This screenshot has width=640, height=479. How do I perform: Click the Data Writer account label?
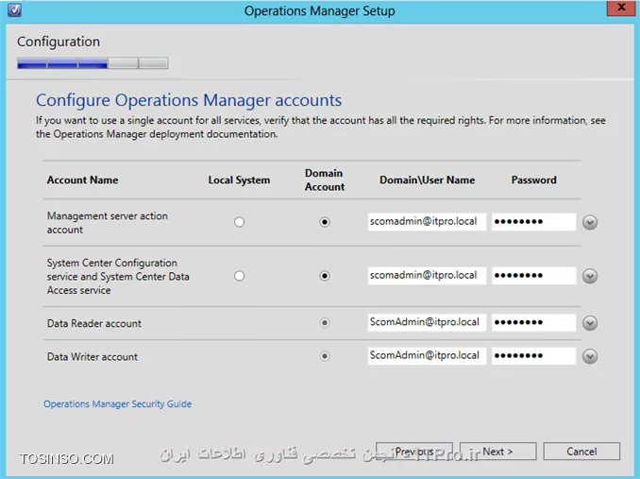pyautogui.click(x=93, y=357)
